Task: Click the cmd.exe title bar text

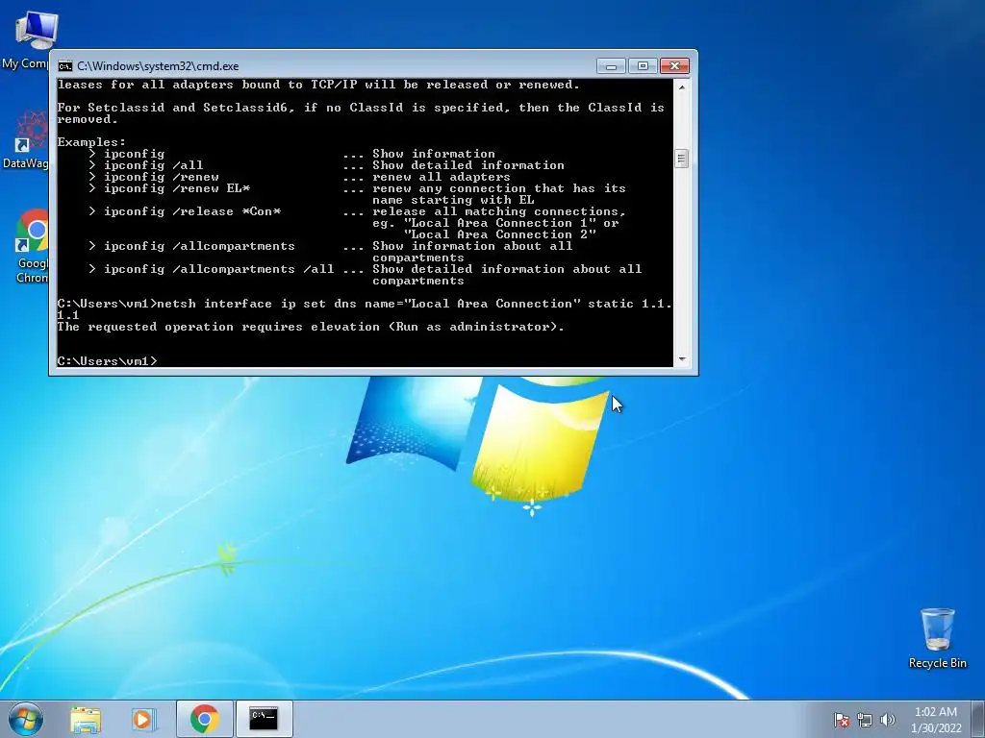Action: pyautogui.click(x=158, y=66)
